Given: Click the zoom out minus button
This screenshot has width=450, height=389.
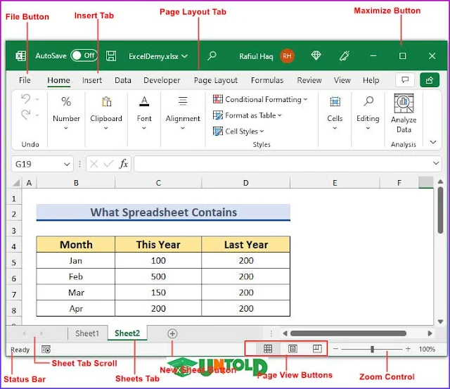Looking at the screenshot, I should [x=335, y=349].
